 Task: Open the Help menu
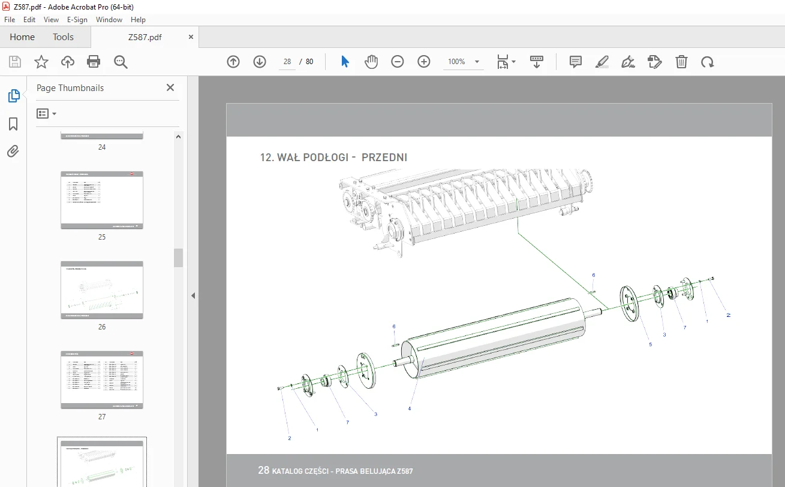click(x=139, y=20)
